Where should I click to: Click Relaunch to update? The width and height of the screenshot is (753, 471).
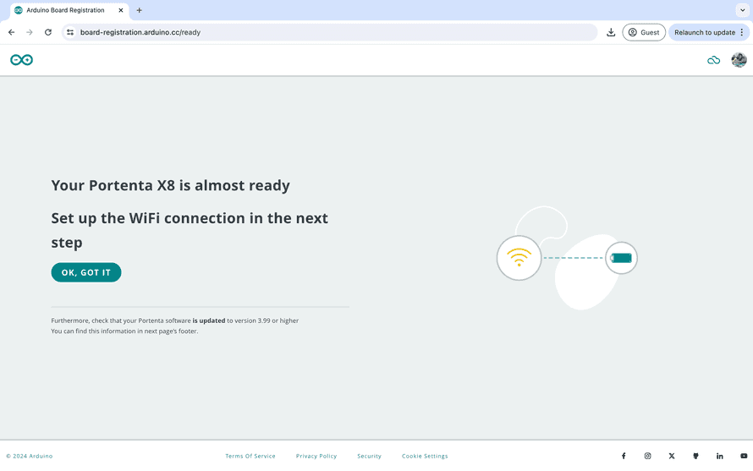coord(705,32)
